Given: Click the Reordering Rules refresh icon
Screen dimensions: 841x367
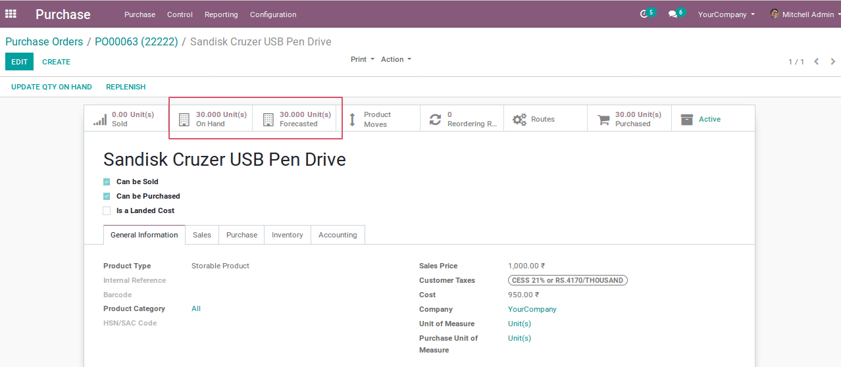Looking at the screenshot, I should (x=435, y=119).
